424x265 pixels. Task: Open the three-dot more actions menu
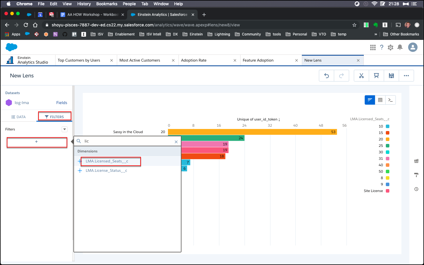point(406,76)
